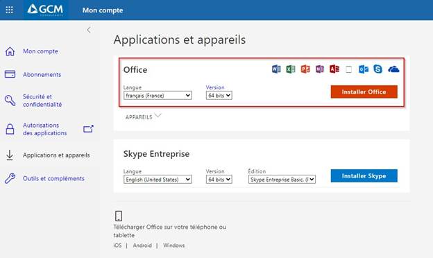Open the app launcher grid icon
The width and height of the screenshot is (433, 258).
[x=10, y=10]
